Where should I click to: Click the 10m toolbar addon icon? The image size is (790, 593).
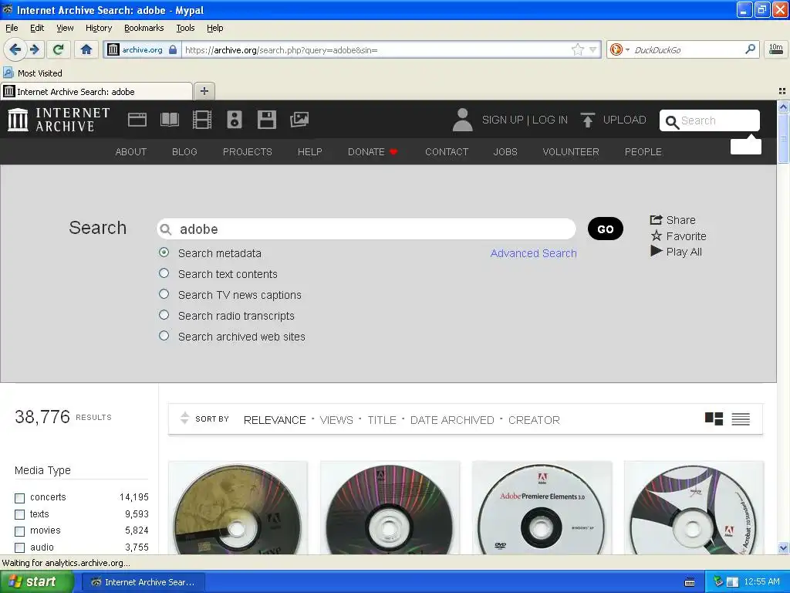tap(776, 49)
